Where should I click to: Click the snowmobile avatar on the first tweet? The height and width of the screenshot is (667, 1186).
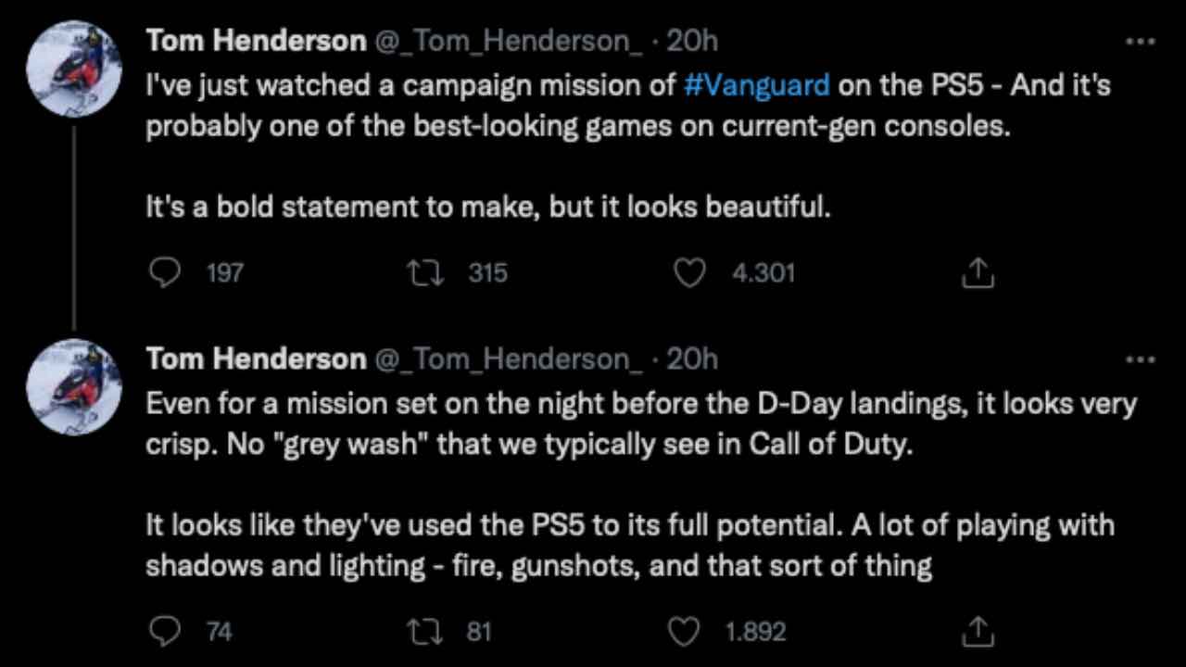click(75, 69)
